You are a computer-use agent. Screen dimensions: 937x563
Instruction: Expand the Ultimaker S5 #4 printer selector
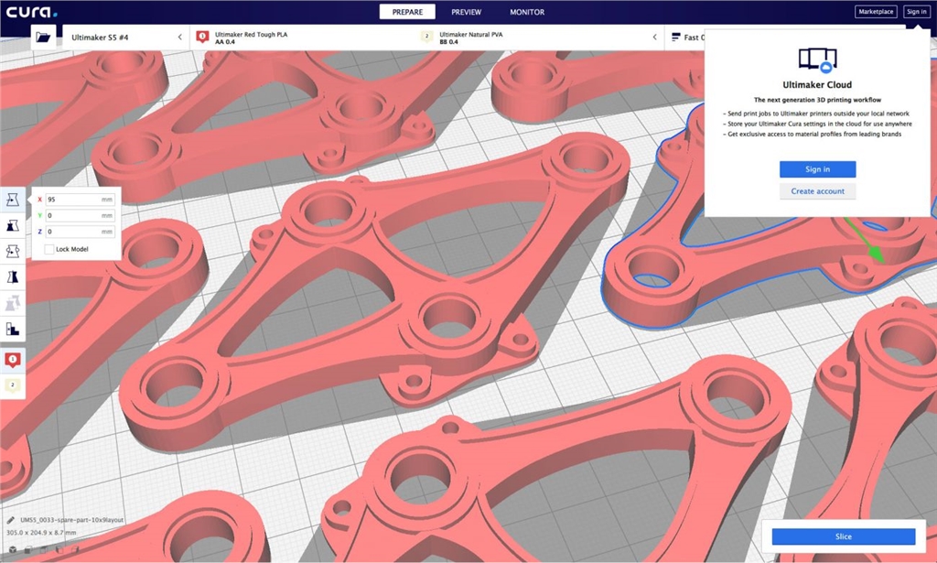126,38
